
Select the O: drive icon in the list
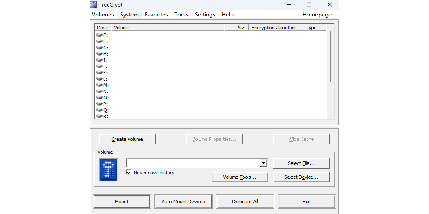(x=99, y=98)
